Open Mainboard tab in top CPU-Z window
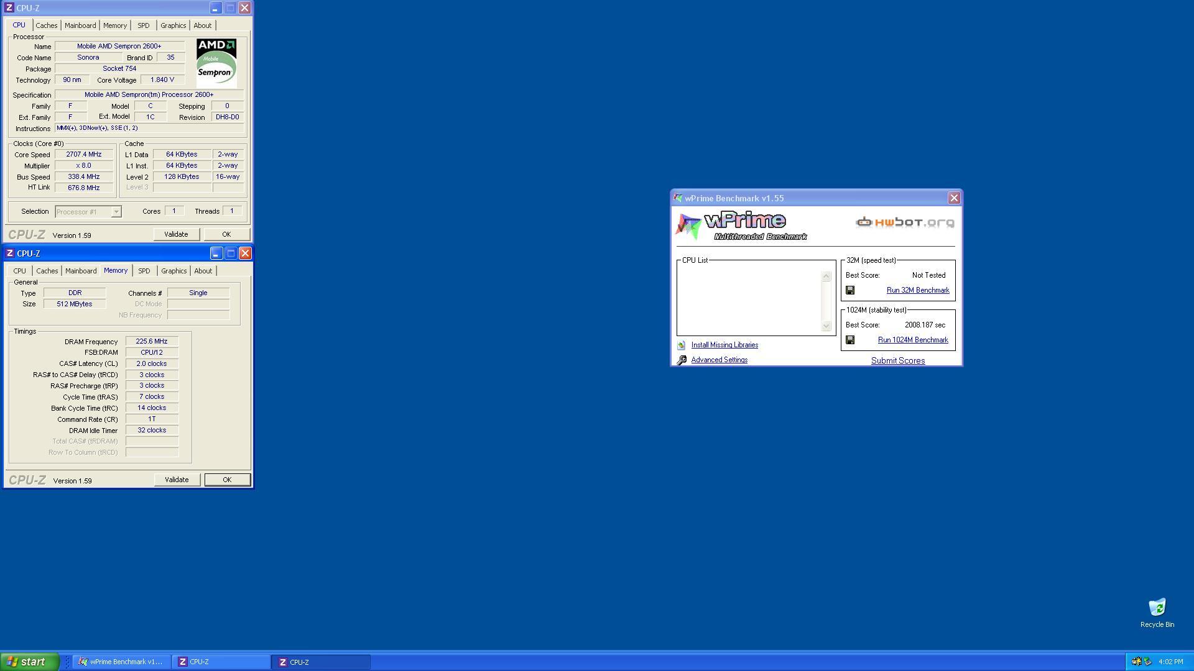This screenshot has width=1194, height=671. click(80, 25)
